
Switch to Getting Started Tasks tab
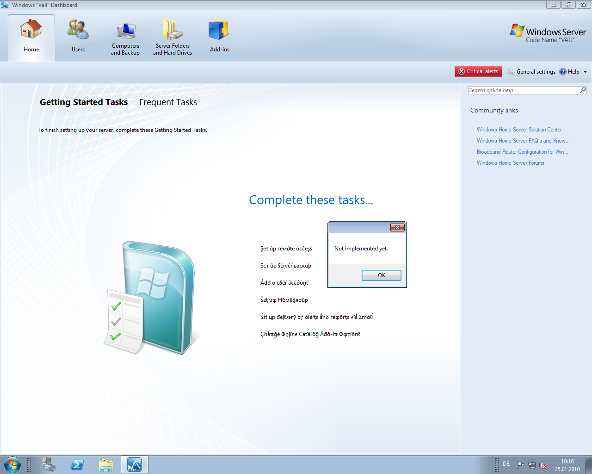click(x=84, y=102)
